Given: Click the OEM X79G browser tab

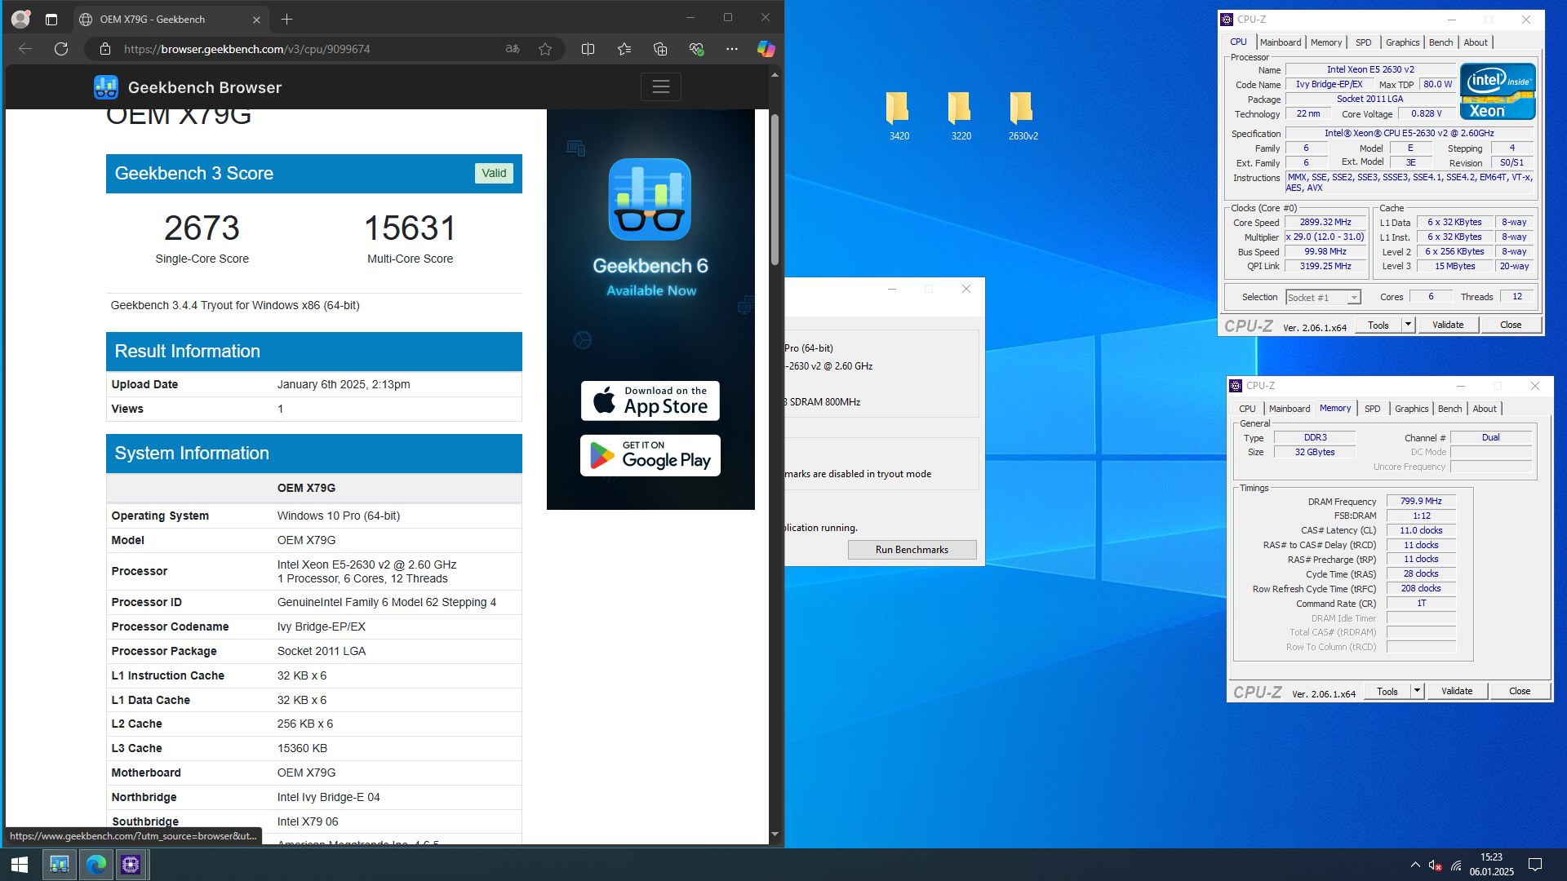Looking at the screenshot, I should [x=170, y=20].
